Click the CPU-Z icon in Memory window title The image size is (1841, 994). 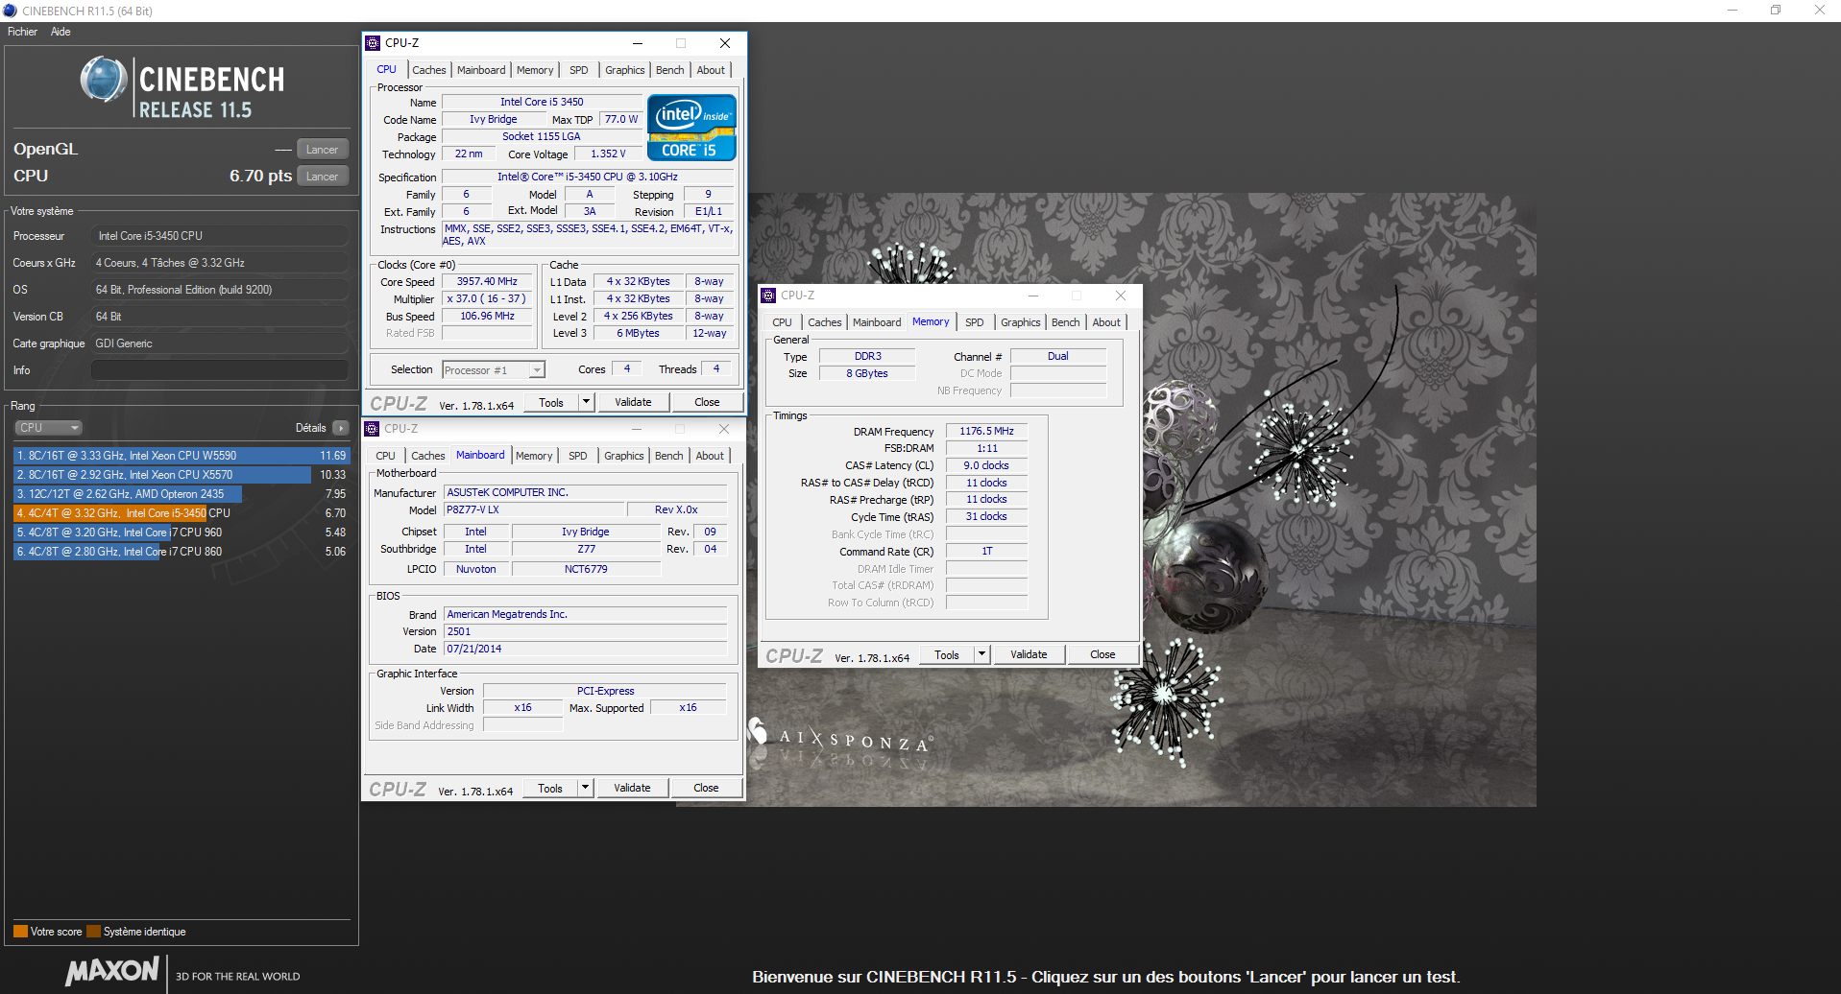768,296
